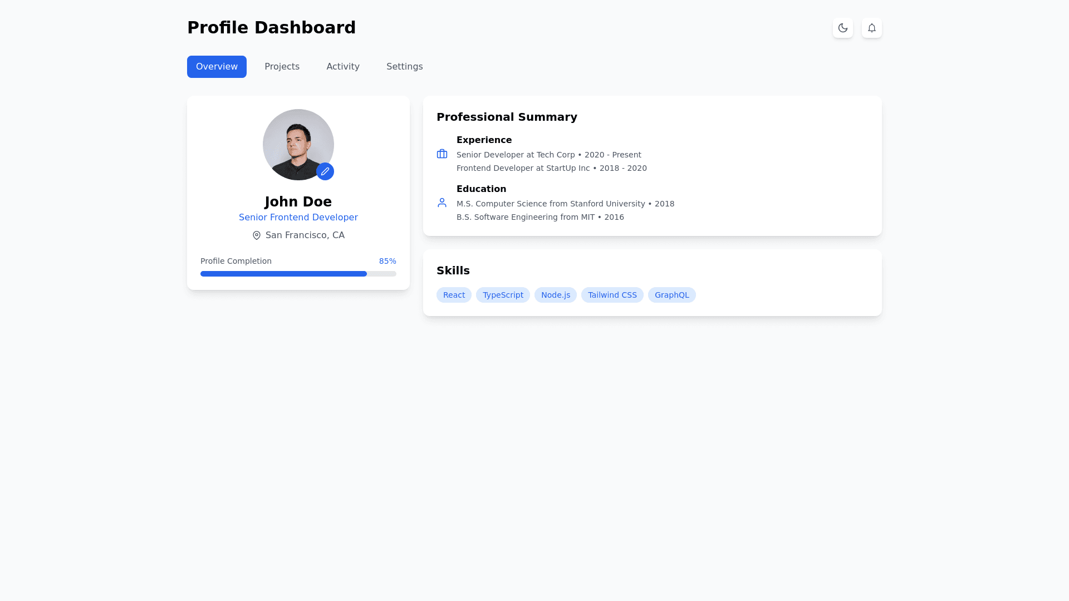Select the GraphQL skill tag

(671, 295)
